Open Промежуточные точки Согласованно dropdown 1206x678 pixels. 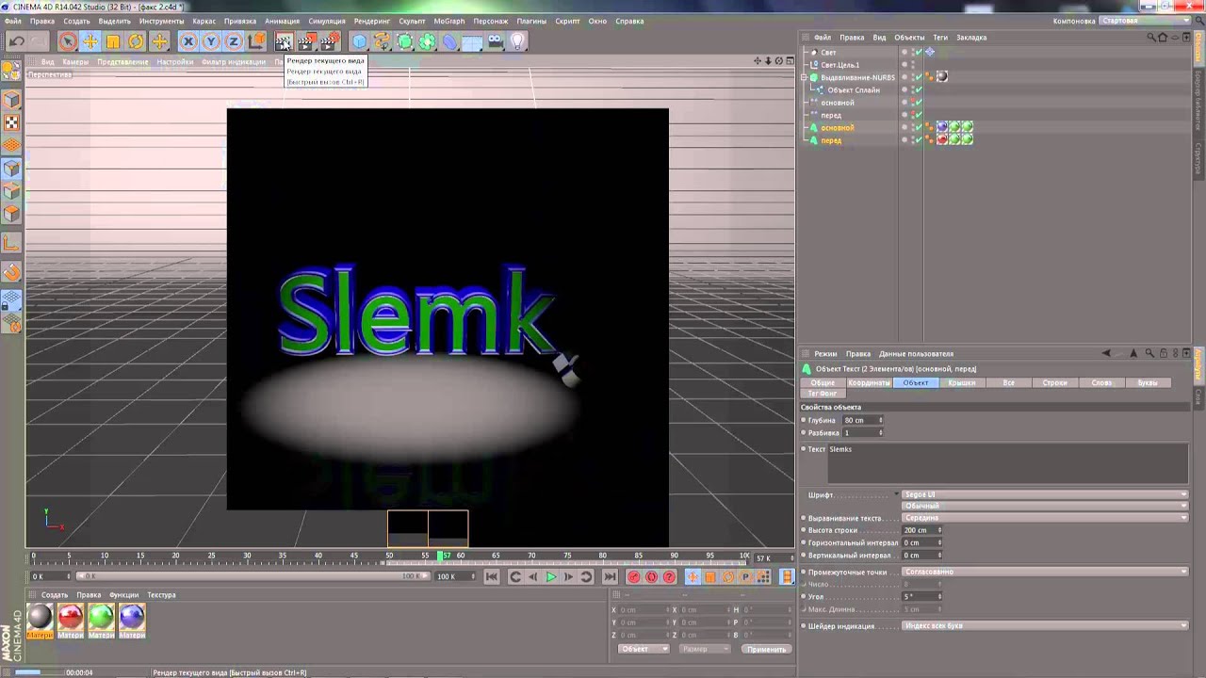coord(1045,572)
